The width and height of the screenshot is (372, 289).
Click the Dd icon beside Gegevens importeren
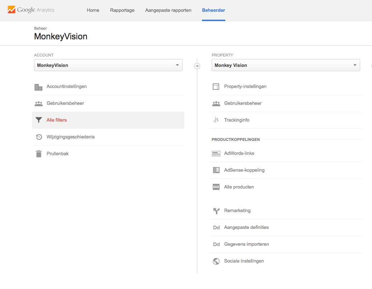click(x=216, y=244)
